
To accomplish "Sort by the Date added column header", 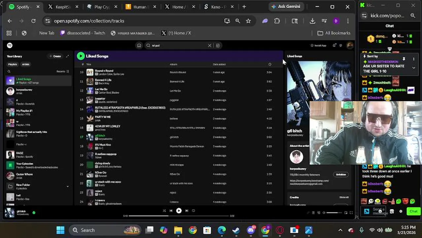I will click(219, 64).
